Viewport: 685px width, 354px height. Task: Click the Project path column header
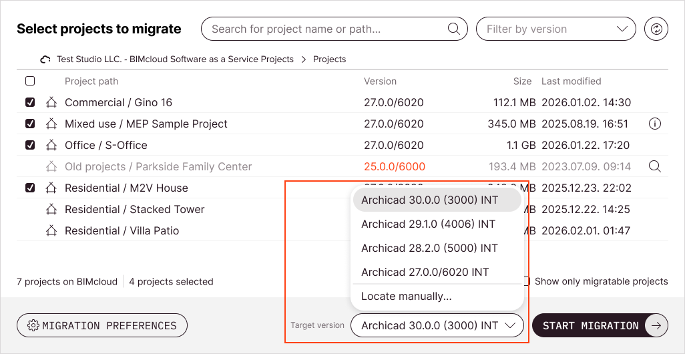click(x=91, y=81)
